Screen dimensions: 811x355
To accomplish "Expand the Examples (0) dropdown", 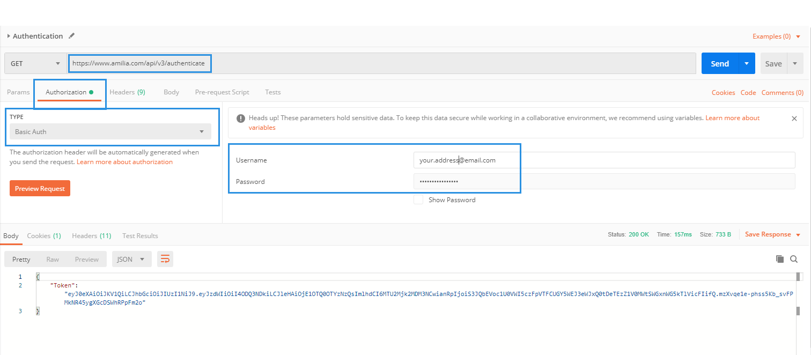I will click(773, 36).
